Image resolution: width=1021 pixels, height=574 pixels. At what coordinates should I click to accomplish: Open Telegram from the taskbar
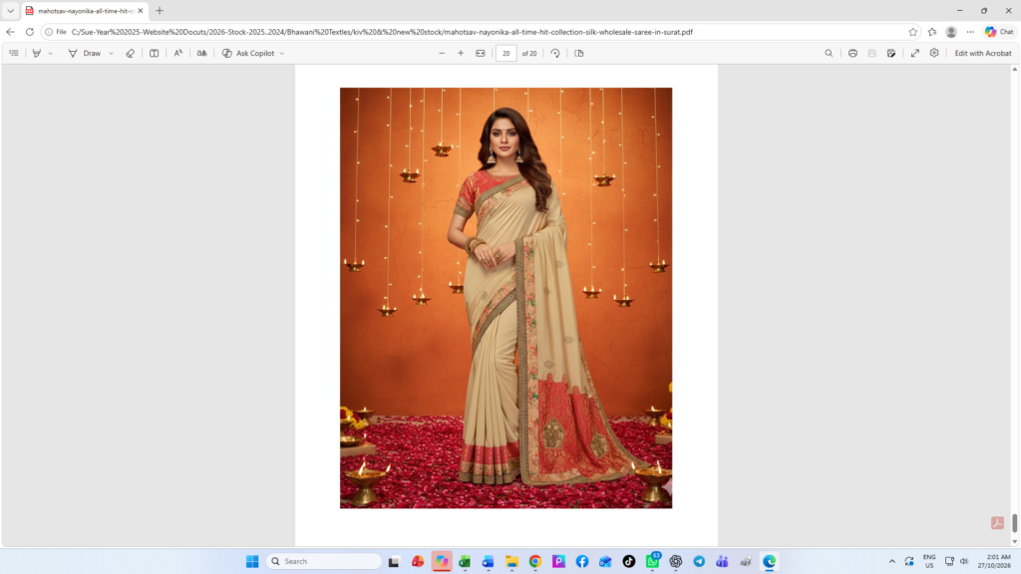tap(699, 562)
